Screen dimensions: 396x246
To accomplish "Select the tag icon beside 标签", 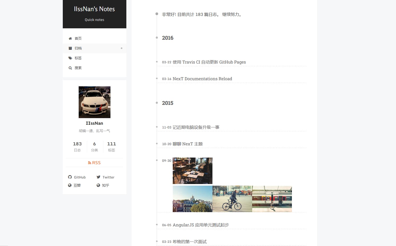I will tap(70, 58).
